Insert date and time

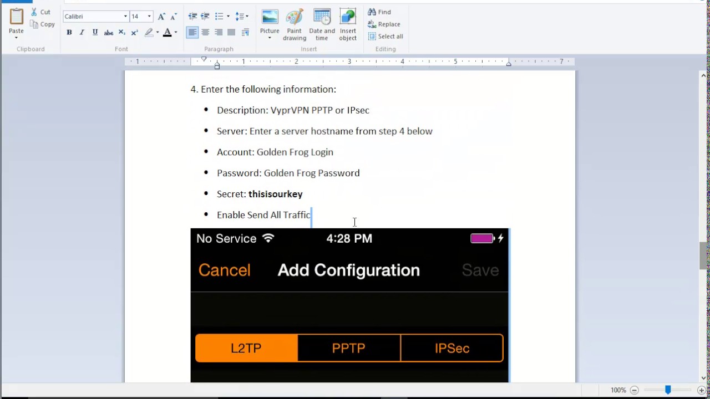click(322, 25)
